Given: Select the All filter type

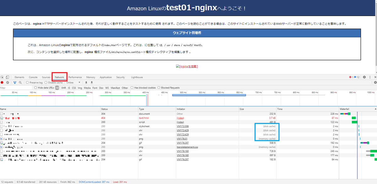Looking at the screenshot, I should 57,88.
